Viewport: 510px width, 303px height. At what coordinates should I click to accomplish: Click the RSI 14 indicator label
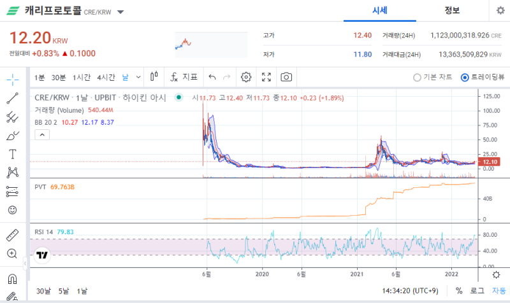43,232
